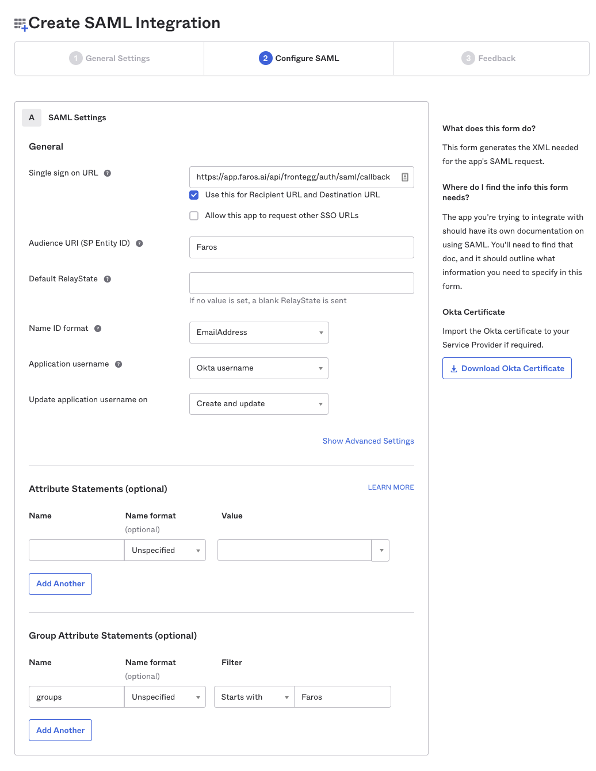This screenshot has height=771, width=596.
Task: Click 'If no value is set' RelayState hint
Action: click(x=268, y=301)
